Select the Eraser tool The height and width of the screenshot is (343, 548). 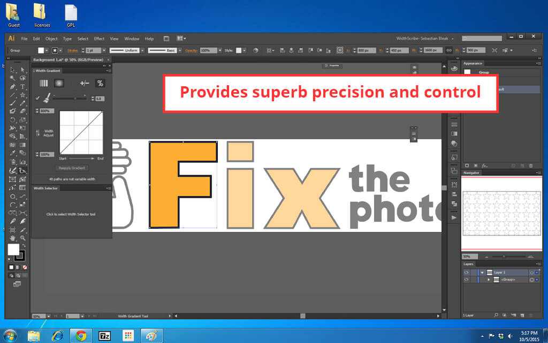tap(22, 111)
